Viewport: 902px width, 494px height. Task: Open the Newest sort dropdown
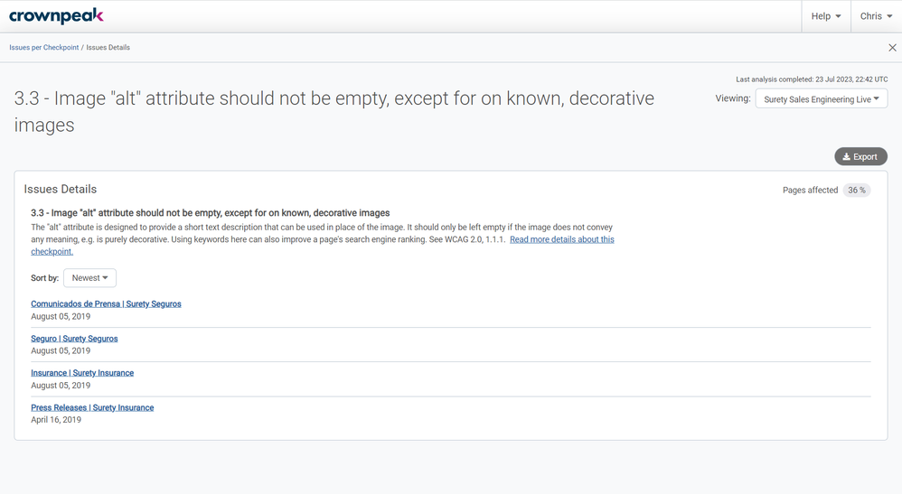tap(89, 278)
